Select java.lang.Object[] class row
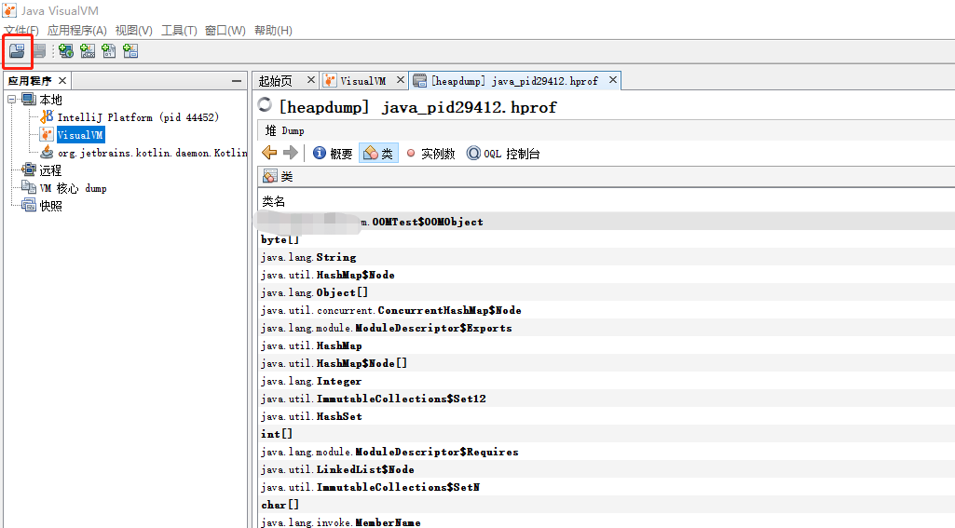 606,292
